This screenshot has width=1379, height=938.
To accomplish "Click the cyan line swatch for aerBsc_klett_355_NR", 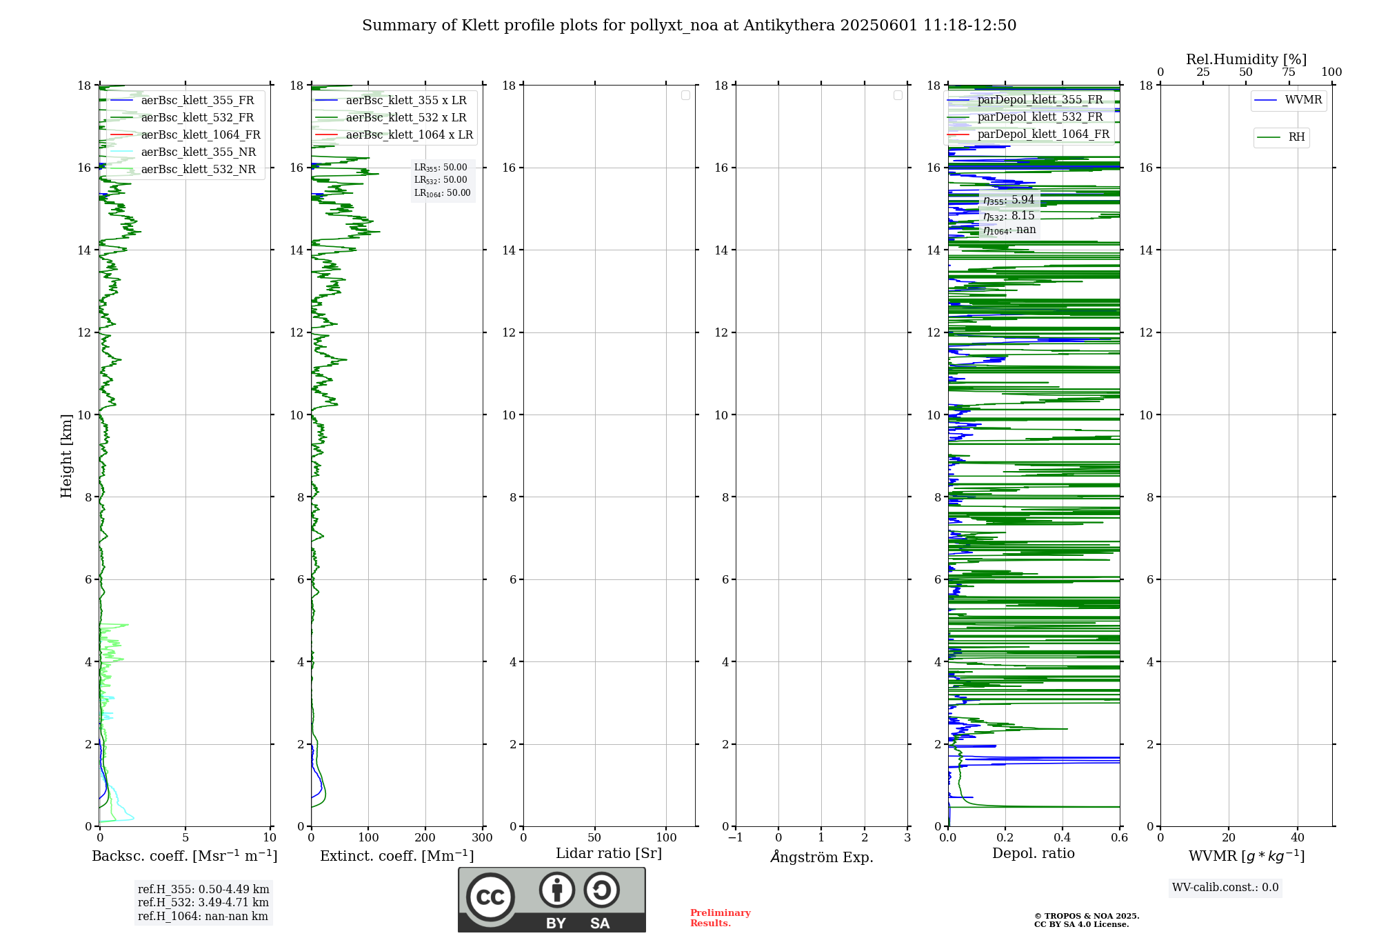I will pos(121,152).
